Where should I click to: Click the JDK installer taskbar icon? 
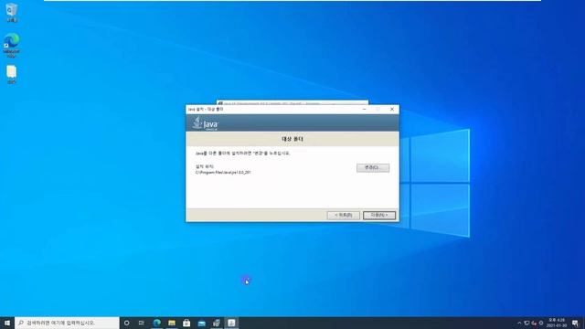[x=217, y=323]
